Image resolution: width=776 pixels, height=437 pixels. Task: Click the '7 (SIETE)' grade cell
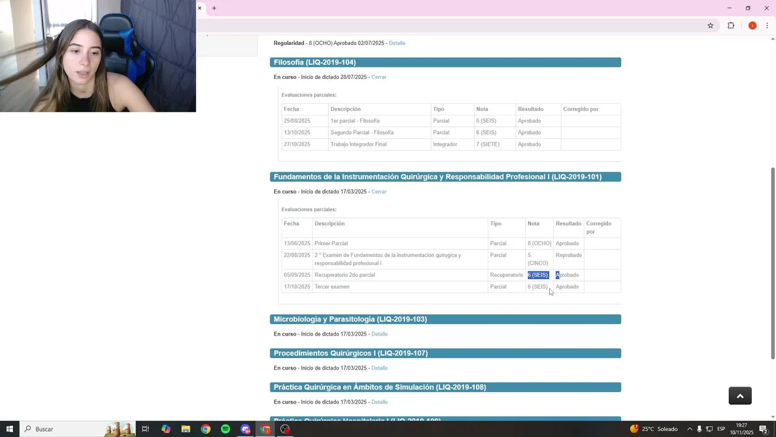click(494, 144)
